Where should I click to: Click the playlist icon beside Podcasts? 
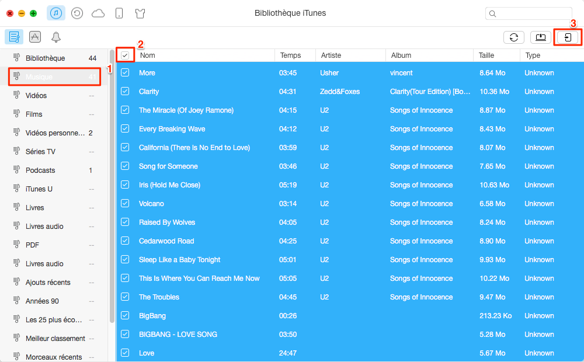(x=16, y=169)
